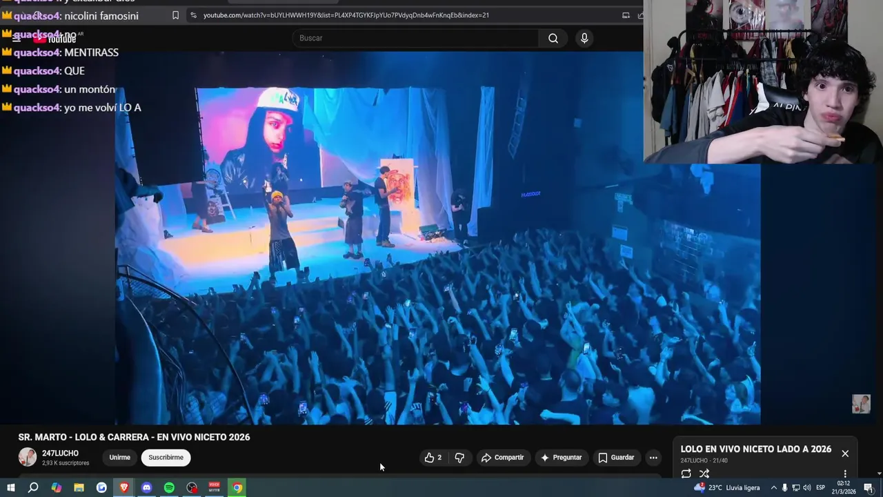Viewport: 883px width, 497px height.
Task: Open Windows notification center icon
Action: click(x=869, y=488)
